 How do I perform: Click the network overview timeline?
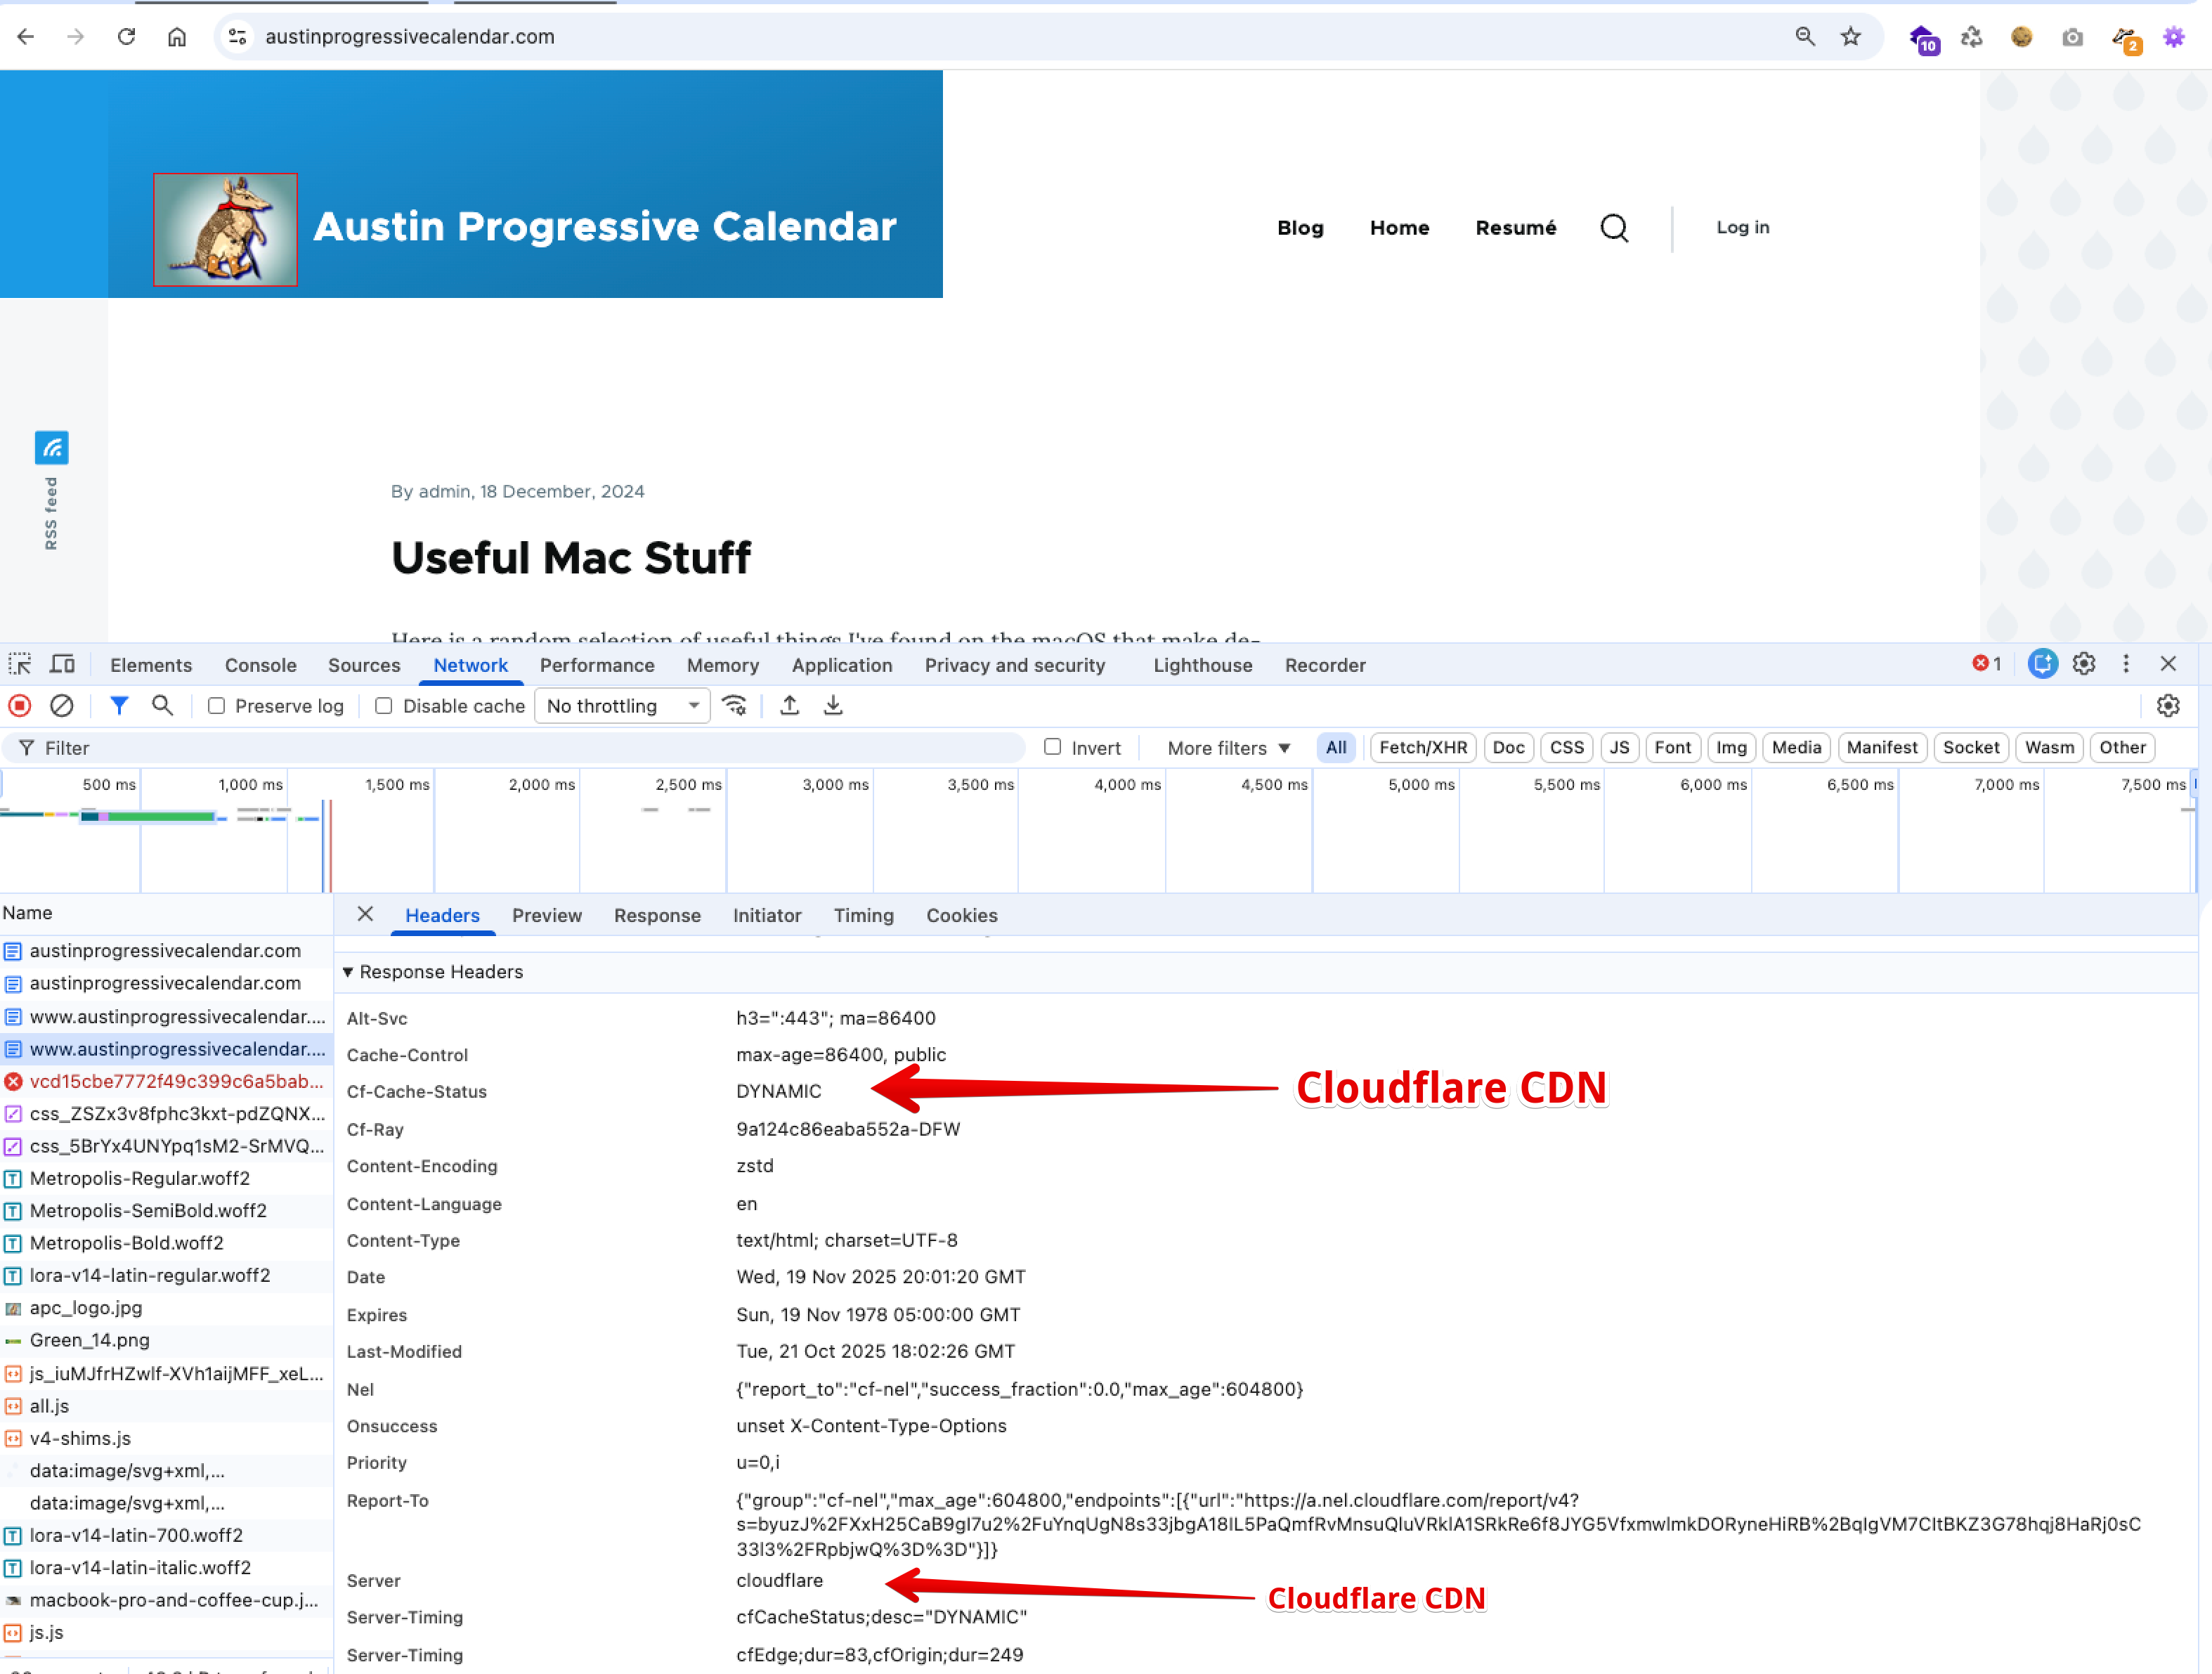point(1100,830)
